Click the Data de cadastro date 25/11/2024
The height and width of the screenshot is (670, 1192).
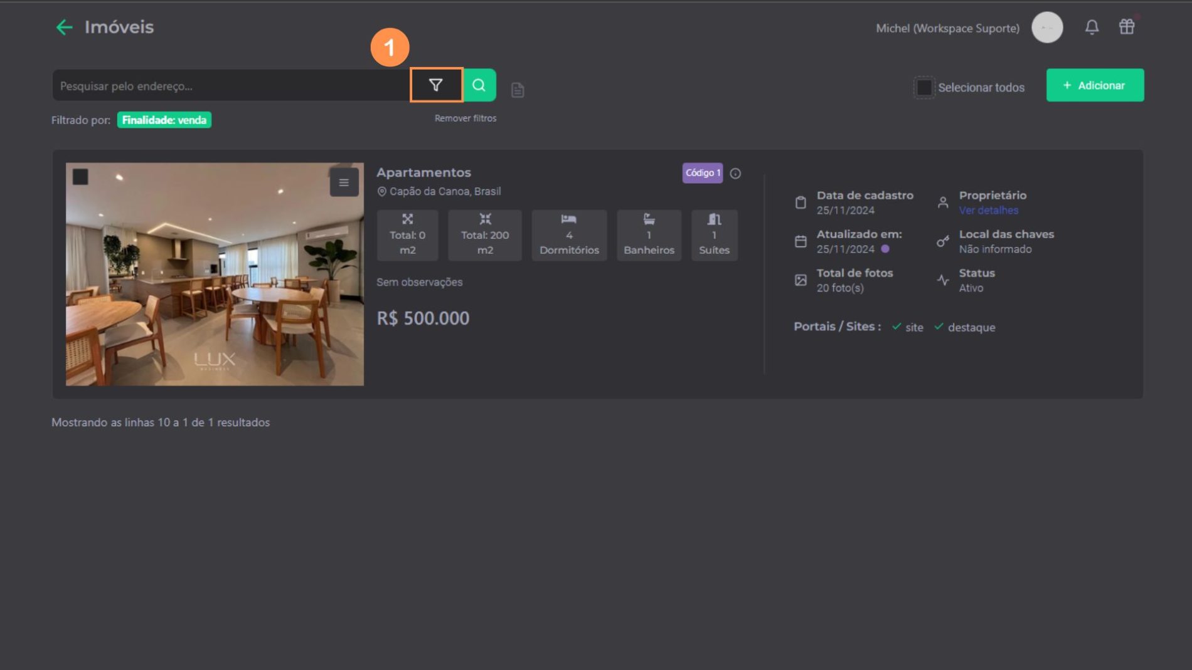[x=845, y=211]
